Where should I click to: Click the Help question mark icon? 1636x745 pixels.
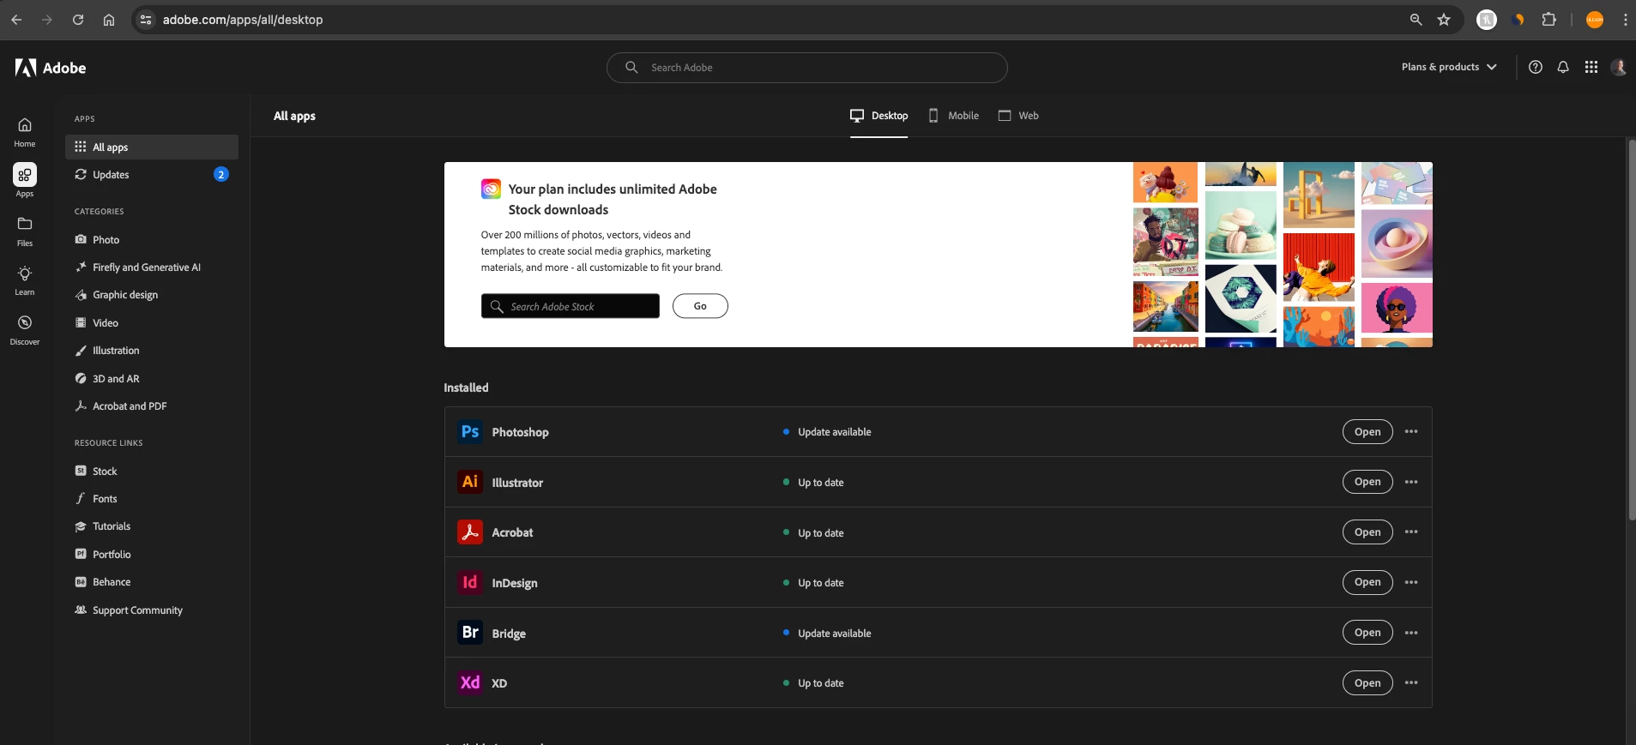pos(1536,67)
